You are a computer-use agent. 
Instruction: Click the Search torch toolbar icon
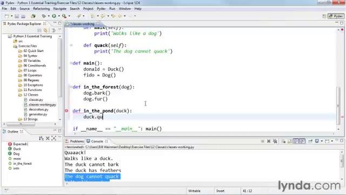tap(79, 16)
